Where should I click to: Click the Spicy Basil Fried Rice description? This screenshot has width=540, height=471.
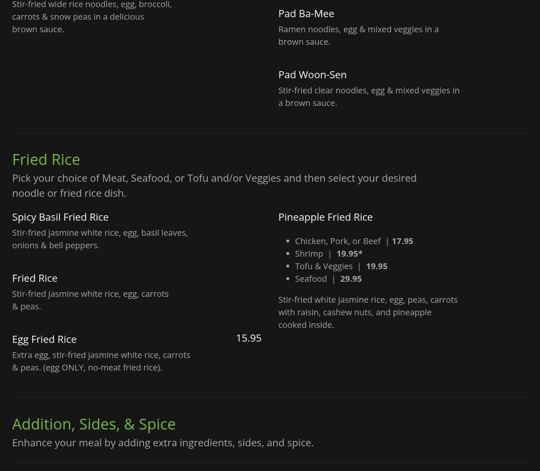100,239
